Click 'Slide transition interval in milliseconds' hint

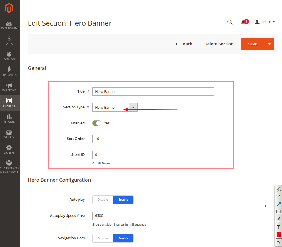tap(119, 224)
